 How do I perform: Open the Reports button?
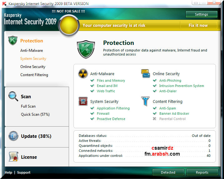coord(202,172)
